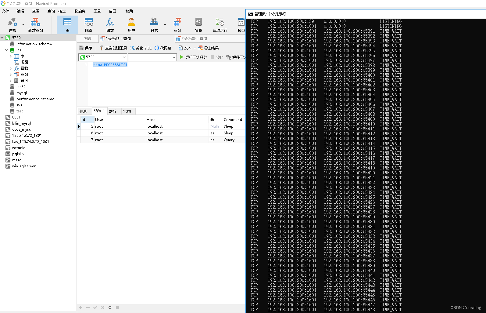The image size is (486, 313).
Task: Click the Explain (解释已选) button
Action: click(x=236, y=57)
